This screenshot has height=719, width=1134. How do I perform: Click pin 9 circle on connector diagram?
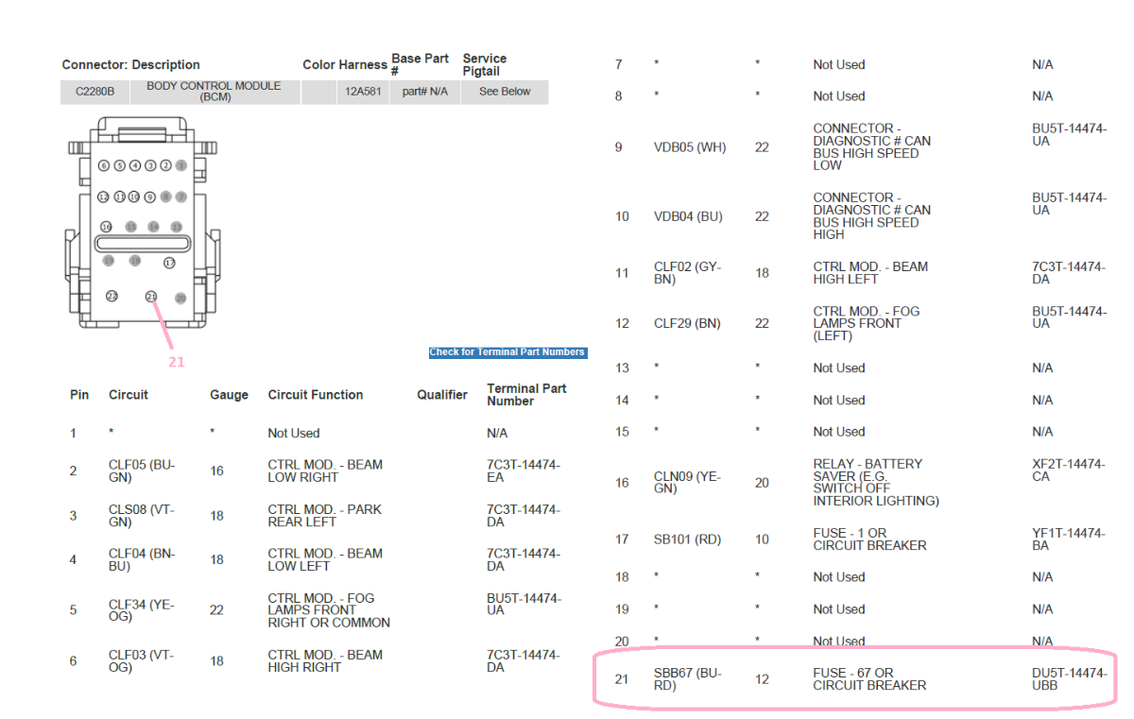coord(150,197)
